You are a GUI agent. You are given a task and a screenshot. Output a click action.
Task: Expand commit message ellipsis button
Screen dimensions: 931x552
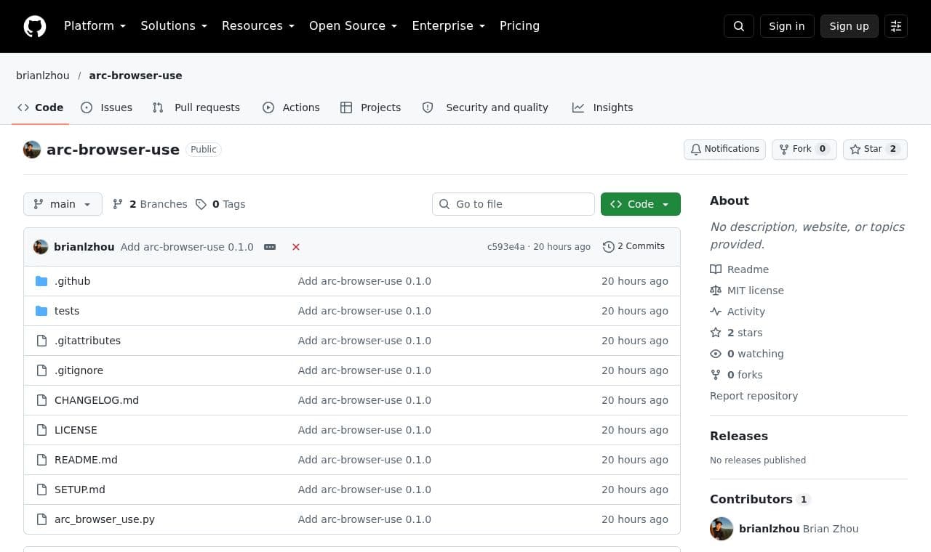tap(270, 247)
